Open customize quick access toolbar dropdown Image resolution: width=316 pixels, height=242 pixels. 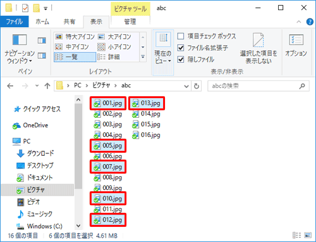pos(46,8)
